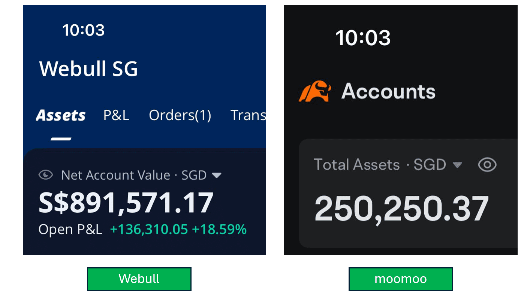Click the +18.59% percentage gain
This screenshot has width=530, height=298.
(x=219, y=229)
